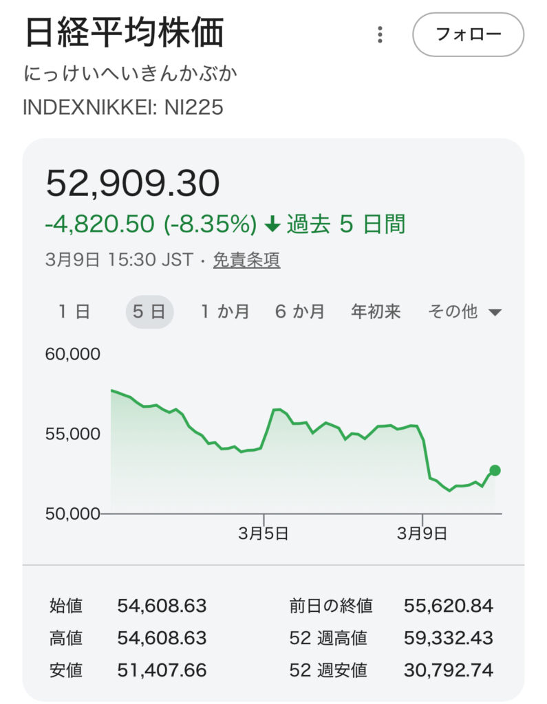Click the 3月5日 date marker on chart axis

[265, 533]
